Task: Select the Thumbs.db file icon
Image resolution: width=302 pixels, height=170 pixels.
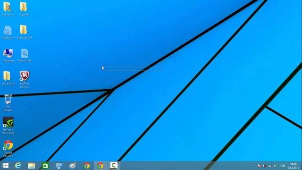Action: coord(25,53)
